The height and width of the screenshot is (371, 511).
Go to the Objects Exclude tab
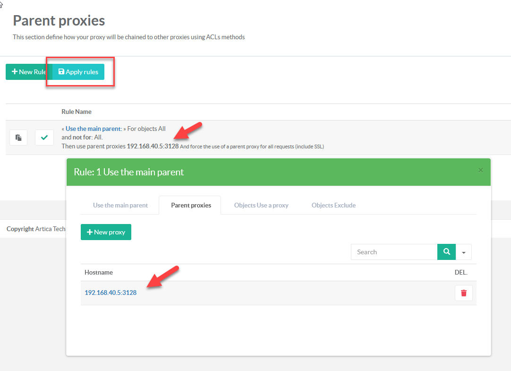click(x=333, y=205)
